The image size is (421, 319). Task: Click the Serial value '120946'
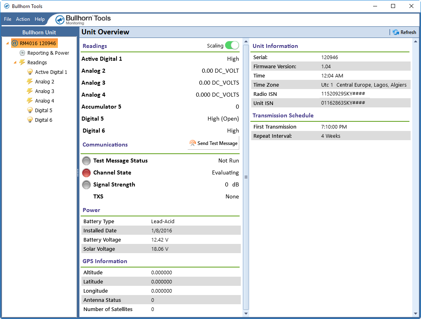[330, 57]
